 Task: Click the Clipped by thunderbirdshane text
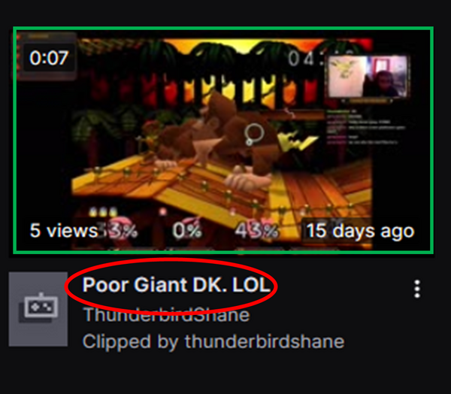[x=213, y=341]
